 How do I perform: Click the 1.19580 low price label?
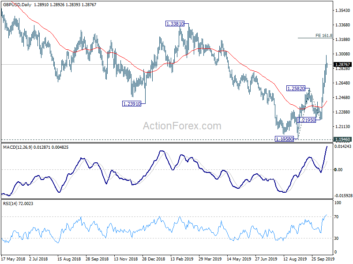(x=284, y=139)
